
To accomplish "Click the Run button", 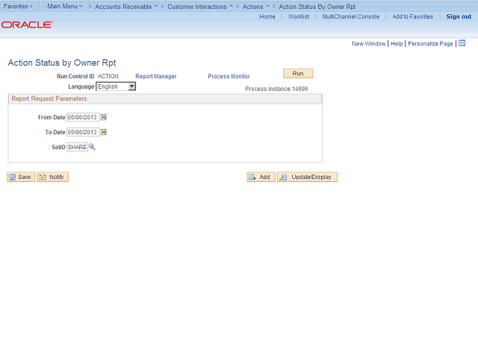I will pyautogui.click(x=298, y=73).
